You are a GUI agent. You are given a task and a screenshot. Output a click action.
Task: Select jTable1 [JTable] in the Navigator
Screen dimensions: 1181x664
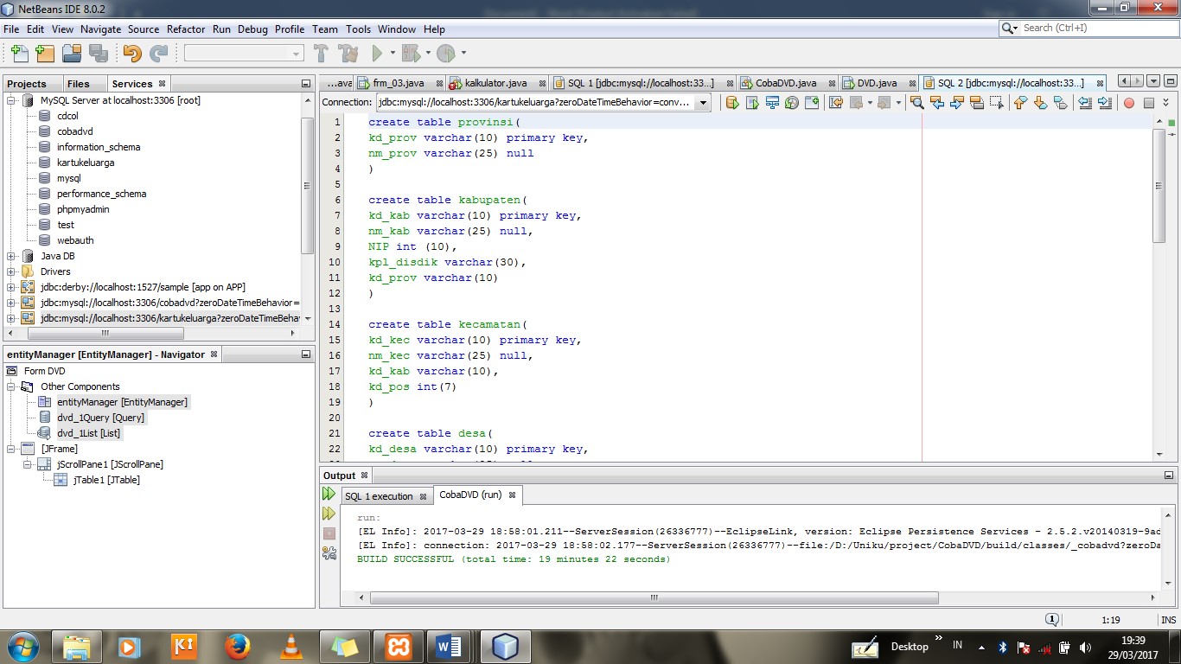tap(106, 480)
